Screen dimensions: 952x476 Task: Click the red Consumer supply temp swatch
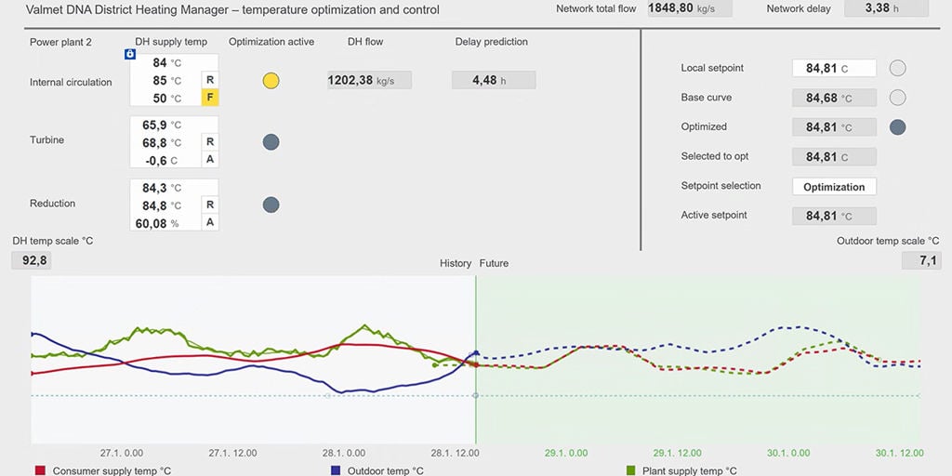coord(41,470)
